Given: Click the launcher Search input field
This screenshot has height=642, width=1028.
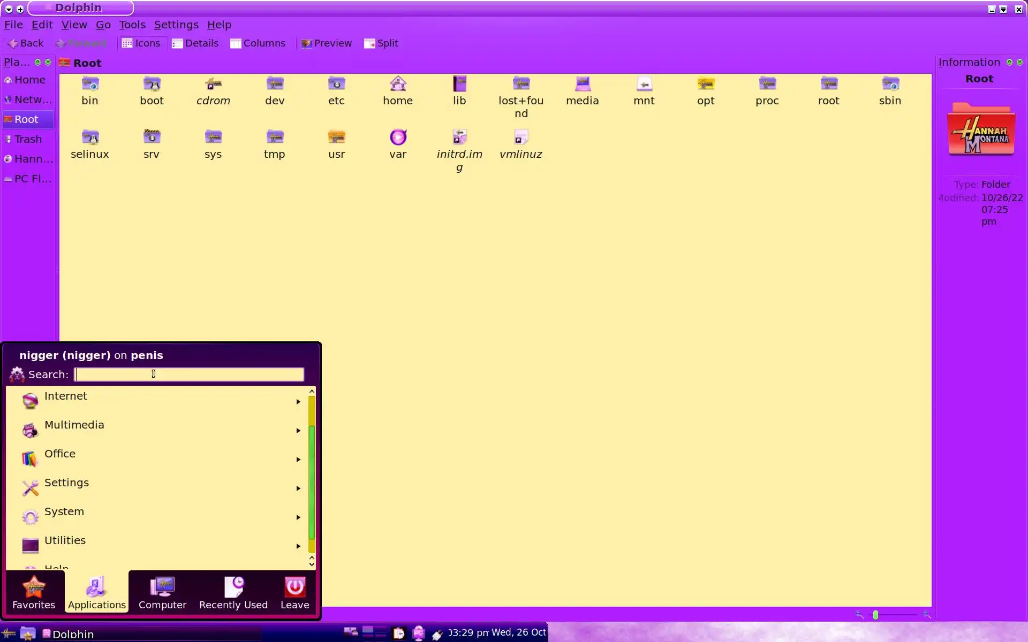Looking at the screenshot, I should 189,374.
